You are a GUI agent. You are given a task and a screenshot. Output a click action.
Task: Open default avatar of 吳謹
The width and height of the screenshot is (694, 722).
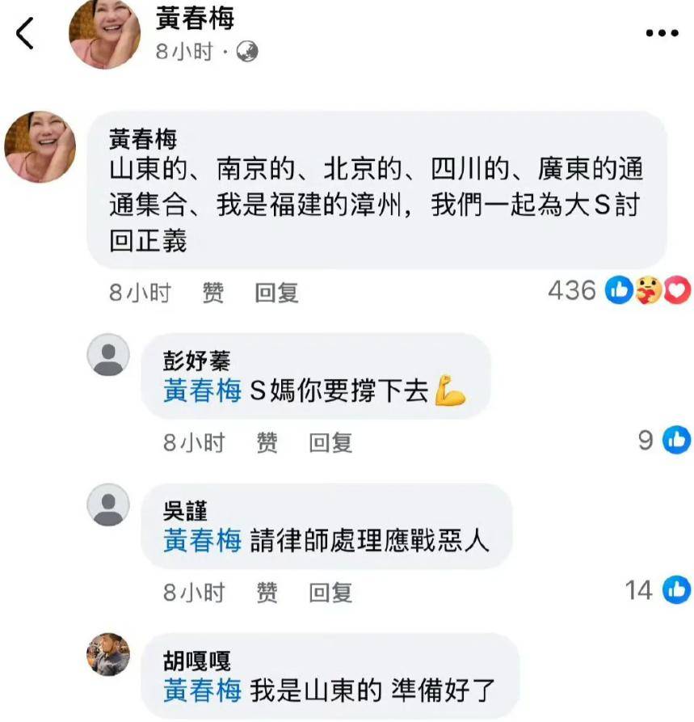pos(108,505)
